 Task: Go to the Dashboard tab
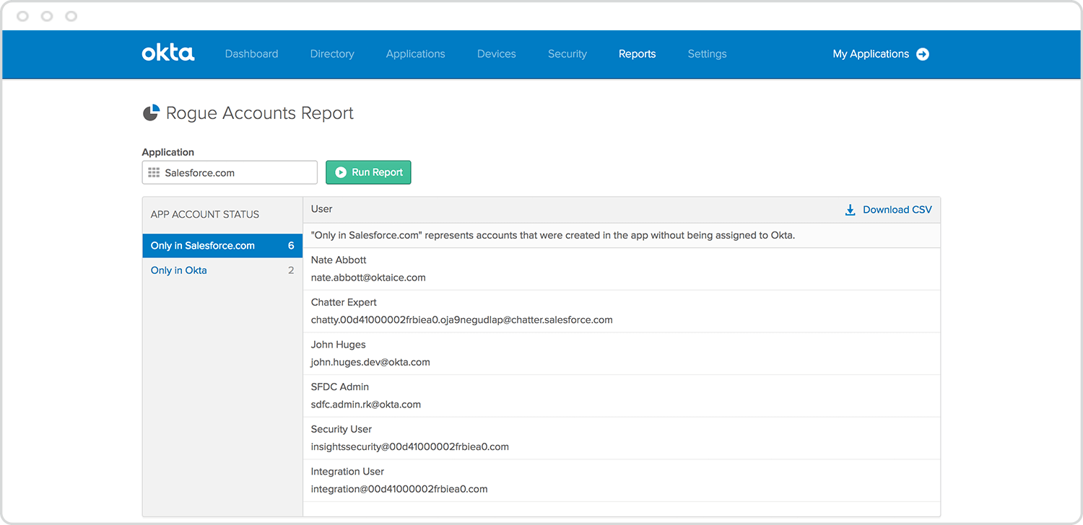(251, 54)
